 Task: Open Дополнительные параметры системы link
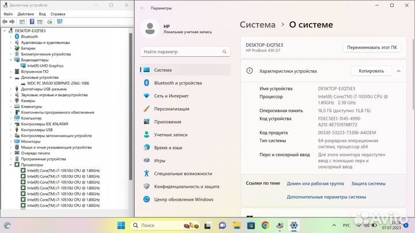click(326, 197)
